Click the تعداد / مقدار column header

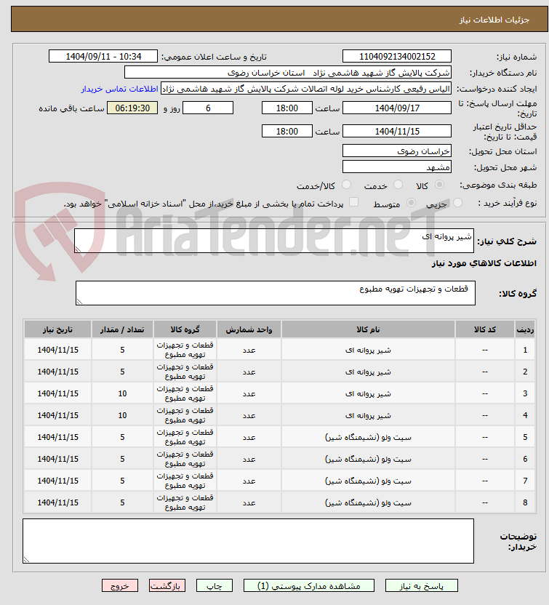(122, 329)
